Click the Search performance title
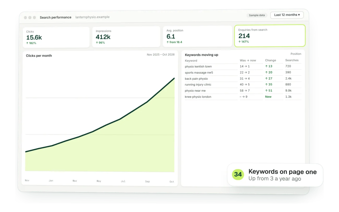The width and height of the screenshot is (339, 212). 56,17
